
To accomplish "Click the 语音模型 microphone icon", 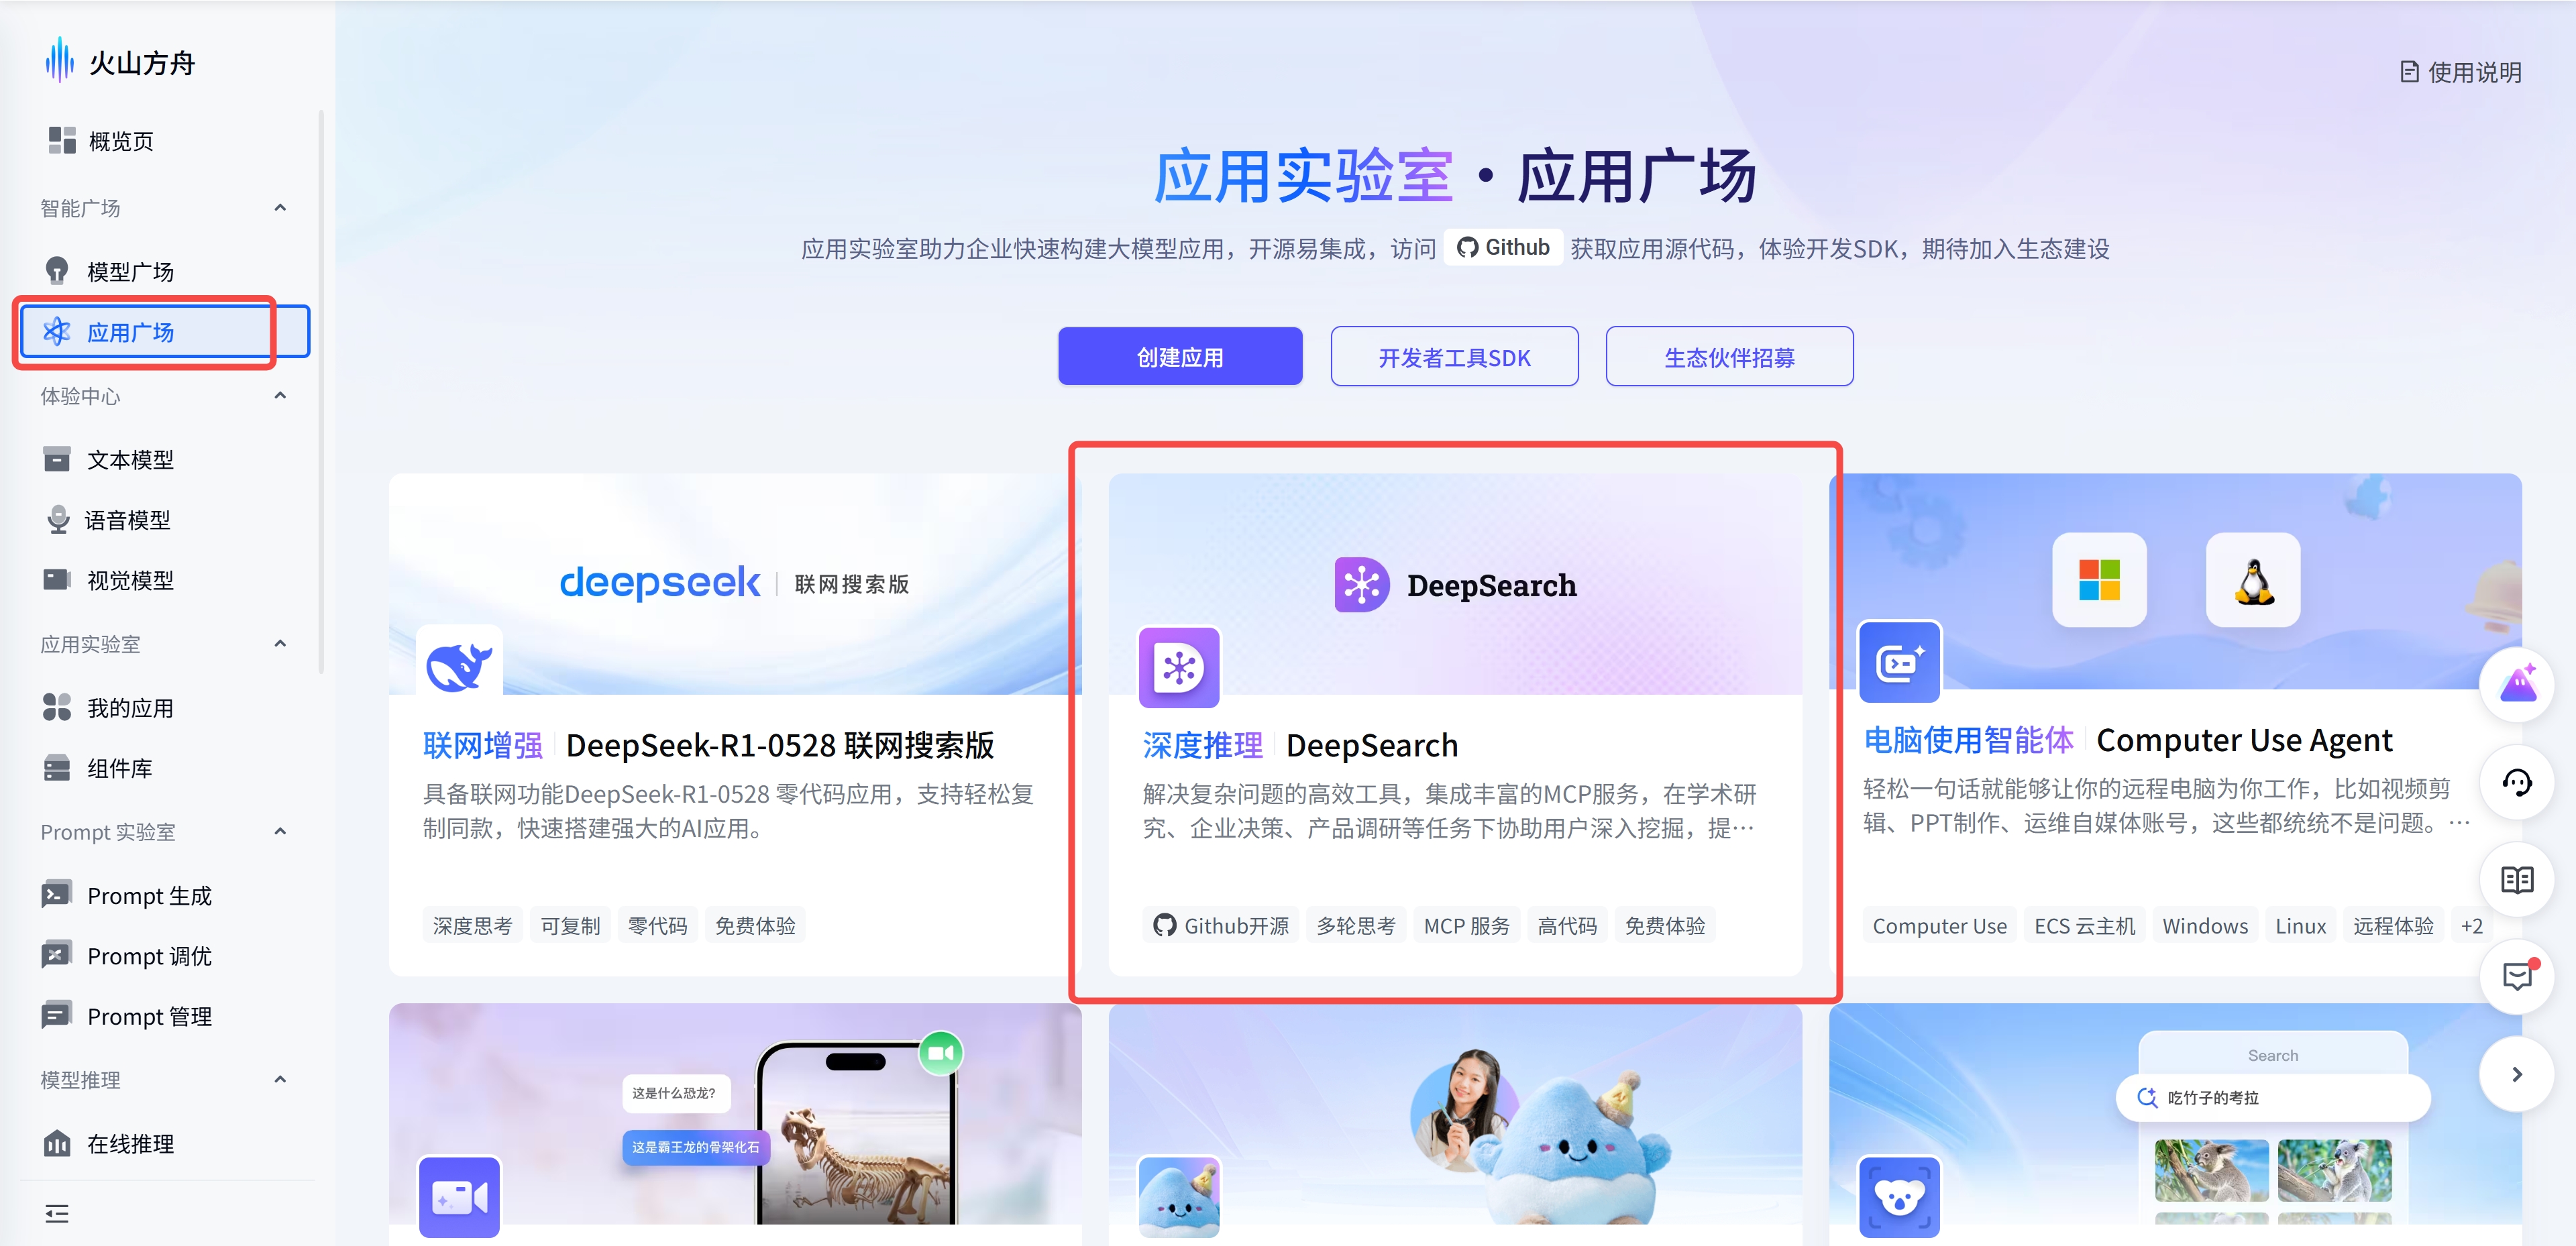I will [x=58, y=519].
